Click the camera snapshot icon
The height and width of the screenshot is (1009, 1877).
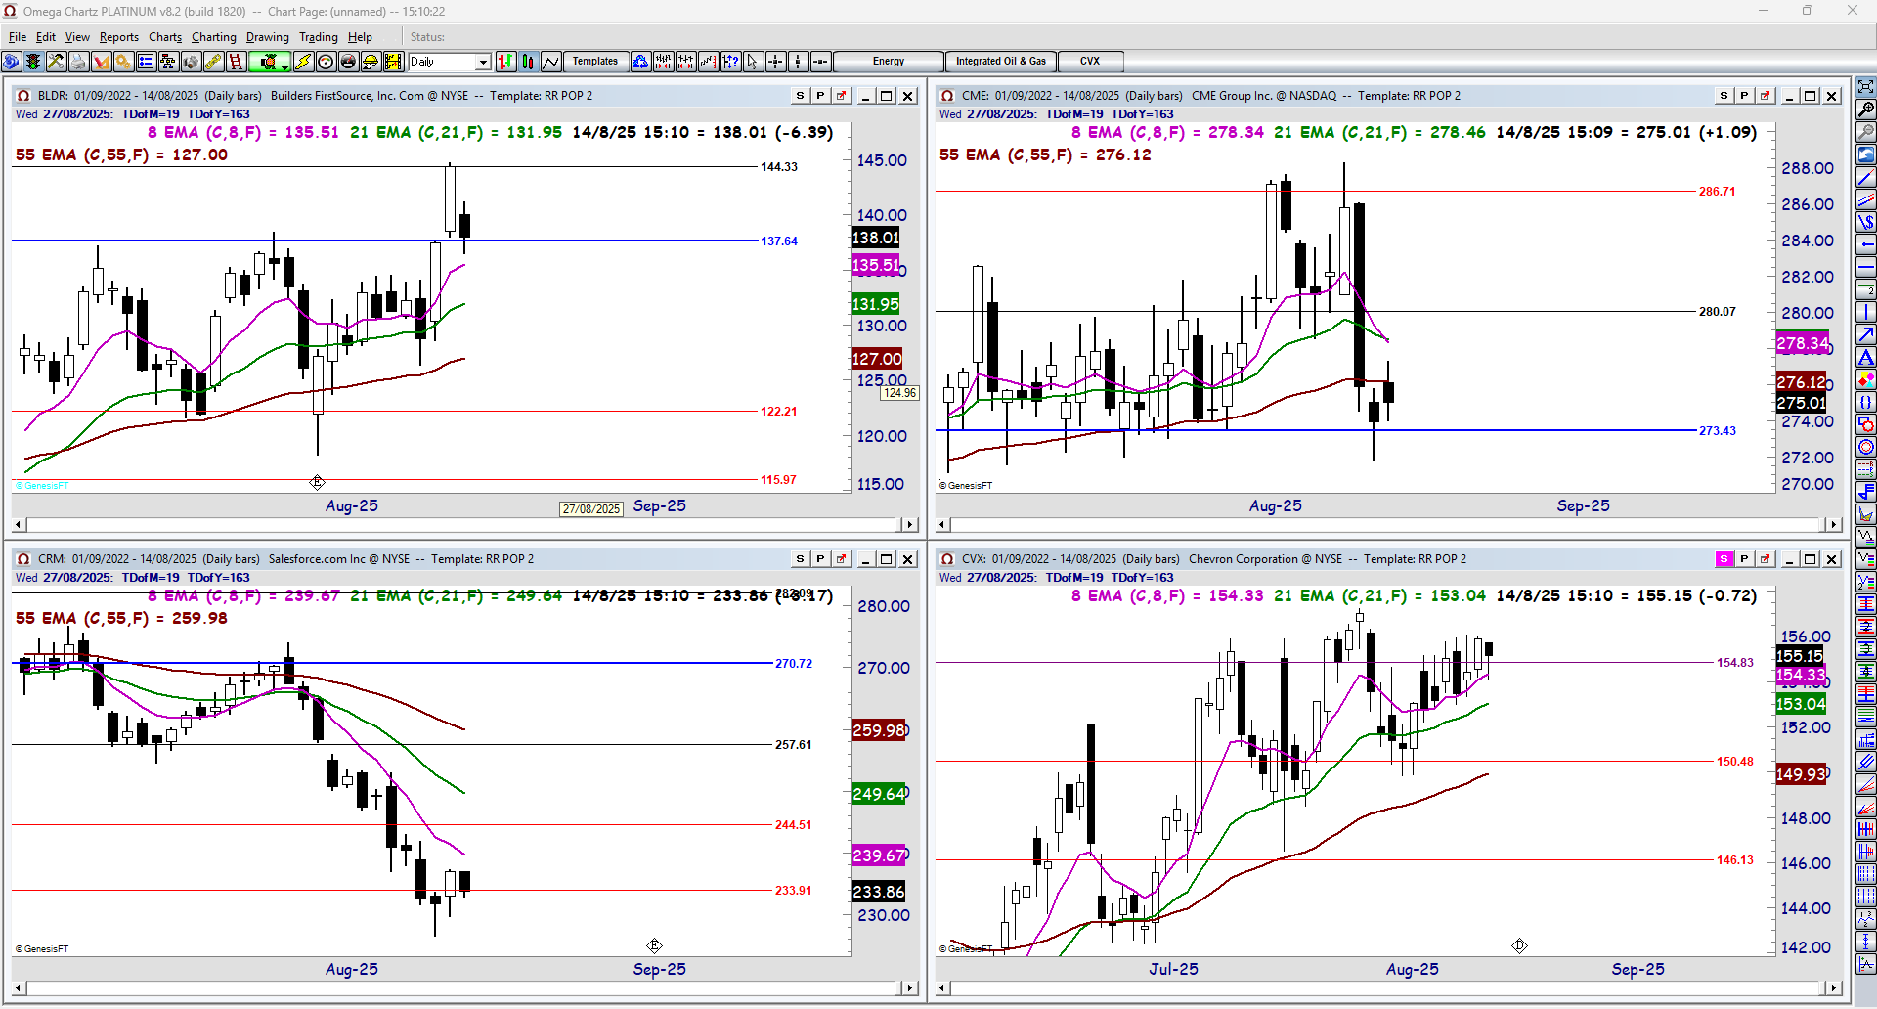[191, 62]
